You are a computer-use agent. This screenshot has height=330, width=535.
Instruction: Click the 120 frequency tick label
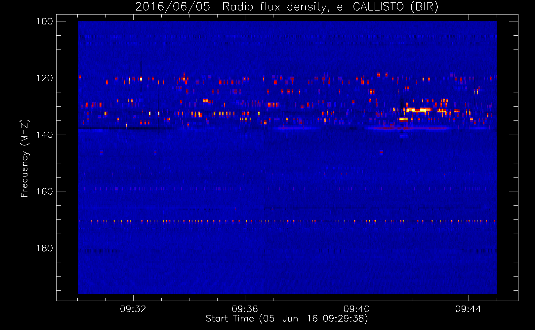coord(44,78)
